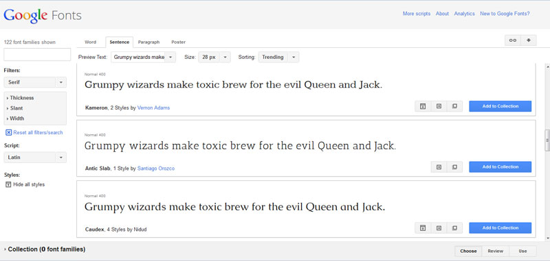Add Antic Slab to Collection
This screenshot has width=550, height=261.
[x=500, y=167]
